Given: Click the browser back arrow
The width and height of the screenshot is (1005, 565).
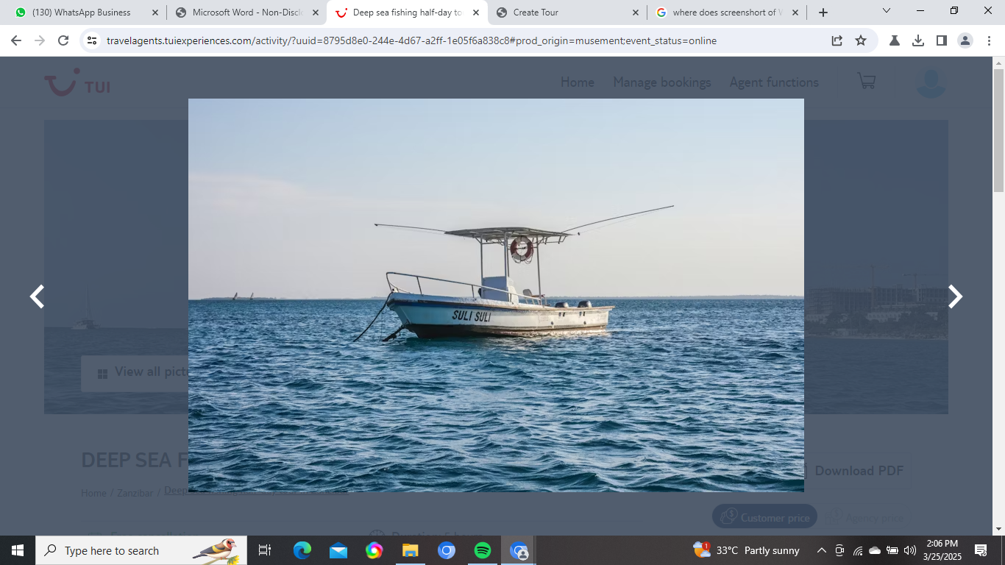Looking at the screenshot, I should [16, 40].
